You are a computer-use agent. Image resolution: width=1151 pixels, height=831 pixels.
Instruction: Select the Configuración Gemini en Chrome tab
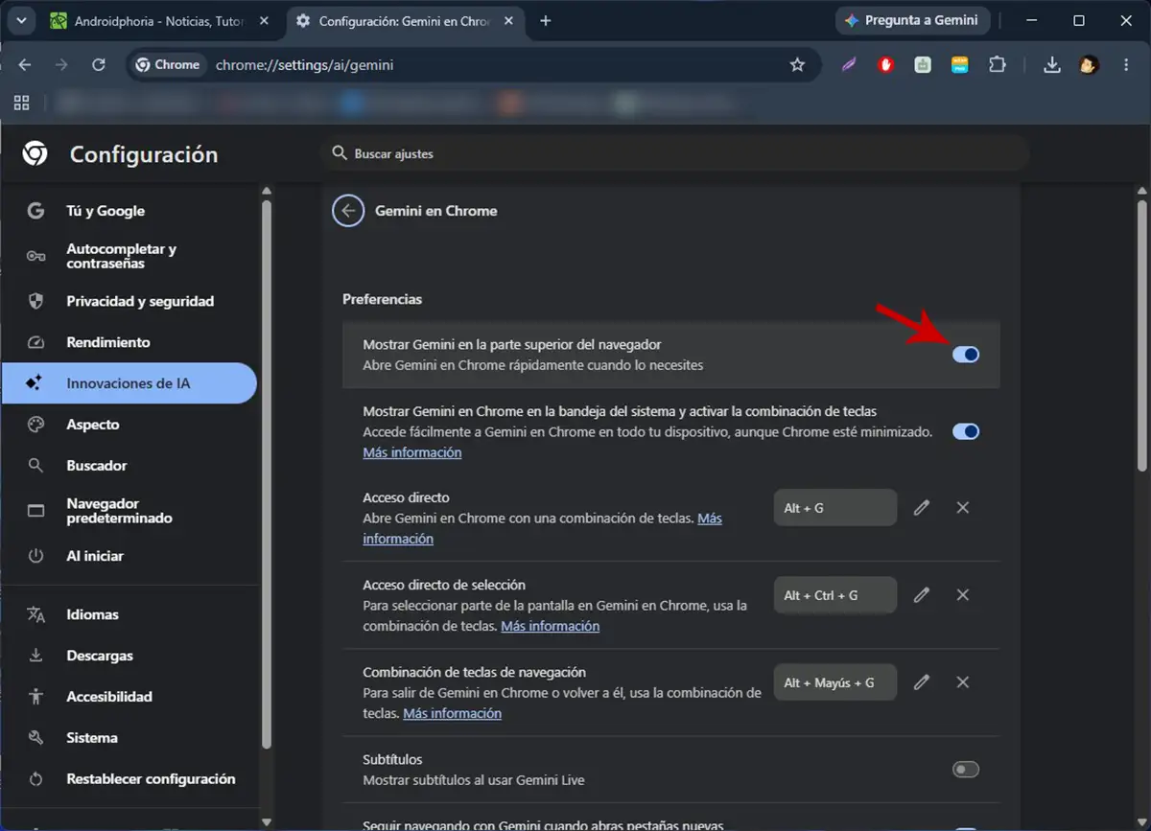[x=406, y=21]
